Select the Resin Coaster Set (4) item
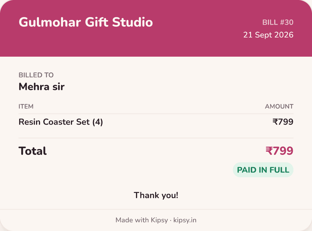The image size is (312, 231). 61,122
